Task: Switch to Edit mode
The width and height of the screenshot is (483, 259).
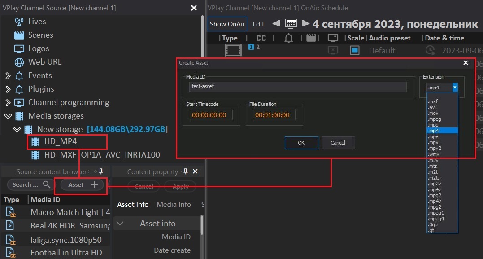Action: [x=258, y=24]
